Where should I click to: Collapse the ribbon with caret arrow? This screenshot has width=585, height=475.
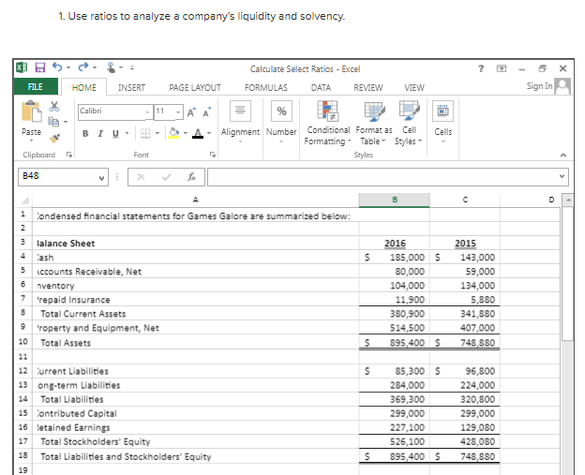click(563, 155)
